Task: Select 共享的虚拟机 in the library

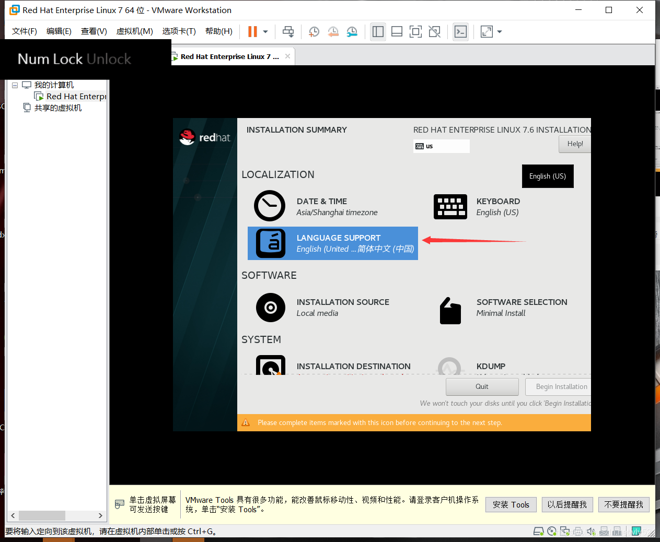Action: 57,108
